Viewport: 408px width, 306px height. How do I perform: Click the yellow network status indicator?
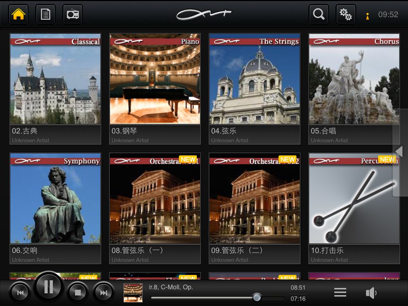coord(367,16)
